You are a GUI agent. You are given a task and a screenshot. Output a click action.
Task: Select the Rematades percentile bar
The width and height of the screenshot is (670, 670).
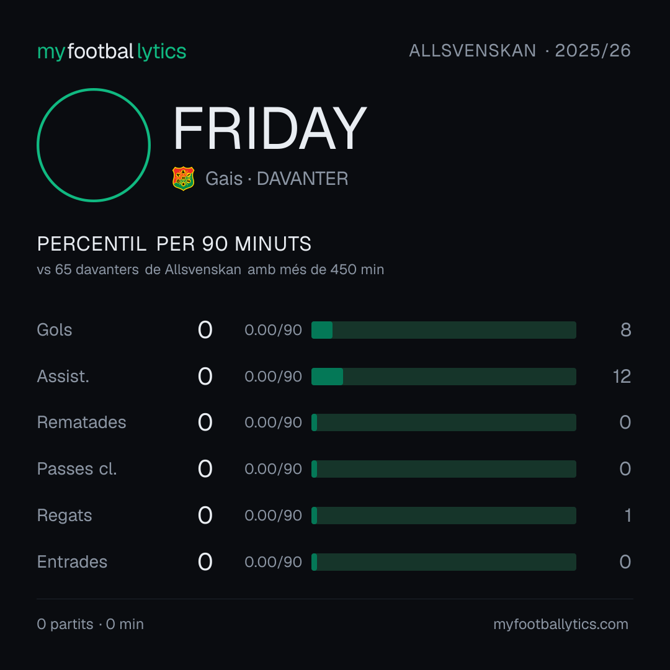(x=444, y=422)
